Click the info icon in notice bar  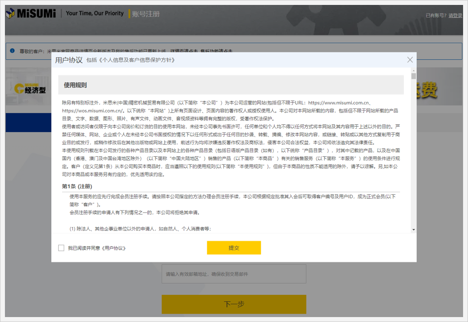pyautogui.click(x=12, y=51)
